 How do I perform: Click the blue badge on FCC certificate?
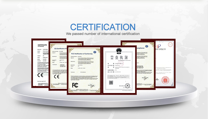point(95,52)
